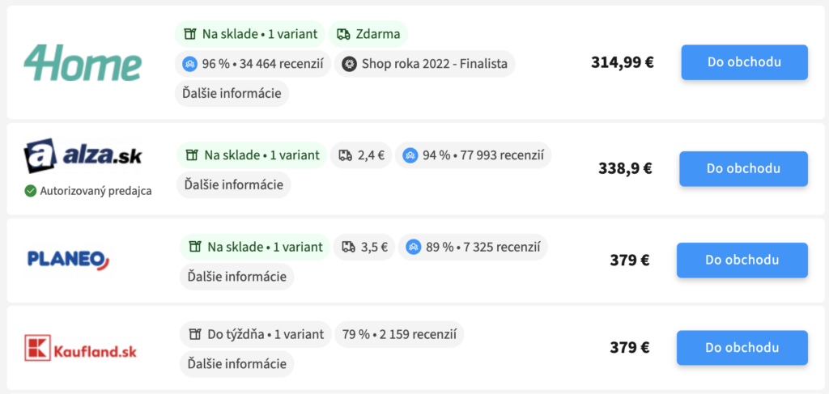Click the delivery truck icon next to 3,5 €
Viewport: 829px width, 394px height.
348,247
